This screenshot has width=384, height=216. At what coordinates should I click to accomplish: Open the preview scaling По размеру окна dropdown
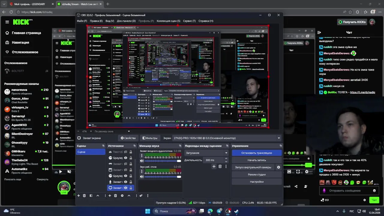112,131
